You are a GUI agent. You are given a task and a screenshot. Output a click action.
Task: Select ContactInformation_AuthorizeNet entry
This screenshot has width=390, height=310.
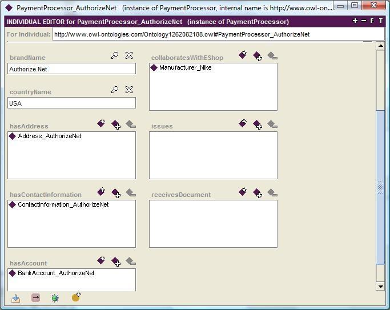point(63,204)
